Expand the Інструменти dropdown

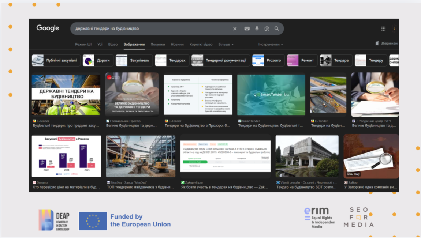(x=271, y=44)
